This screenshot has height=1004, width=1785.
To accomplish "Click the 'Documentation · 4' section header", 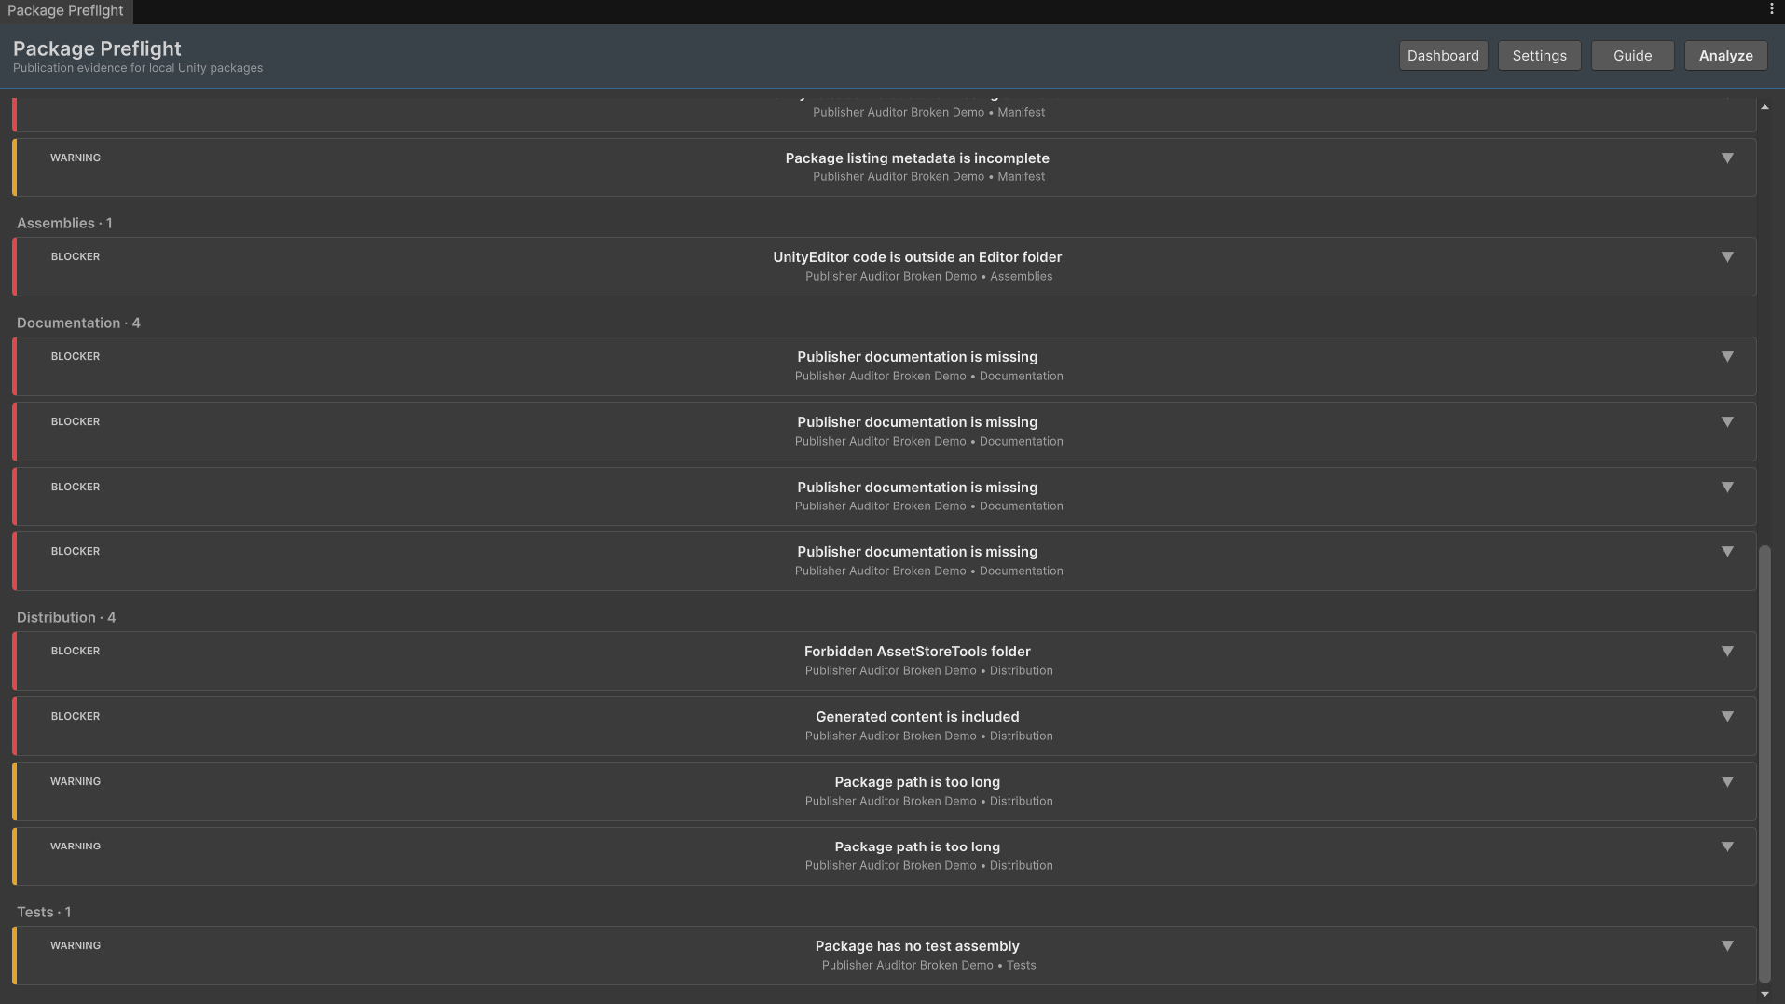I will 78,323.
